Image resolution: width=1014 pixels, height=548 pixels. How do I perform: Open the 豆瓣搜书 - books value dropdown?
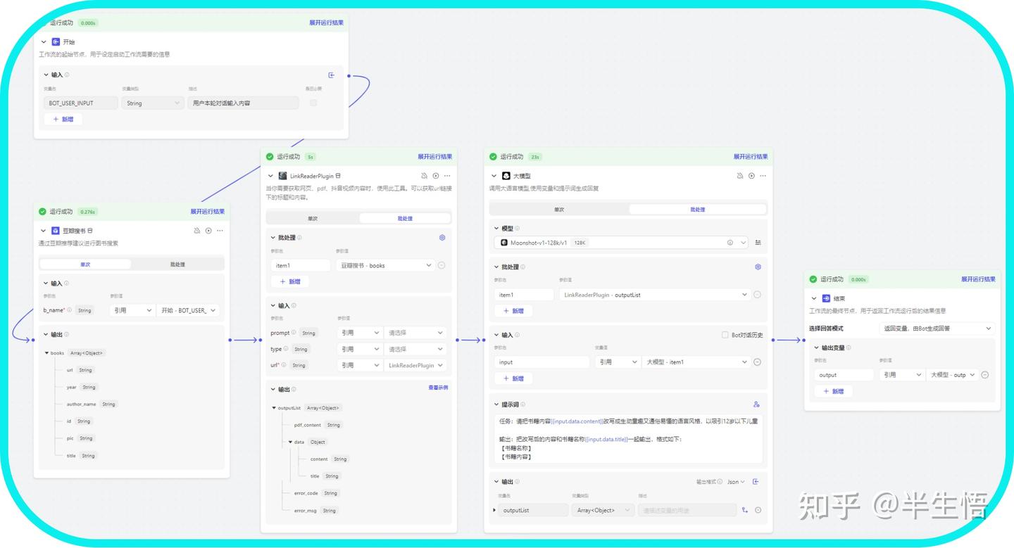[386, 265]
